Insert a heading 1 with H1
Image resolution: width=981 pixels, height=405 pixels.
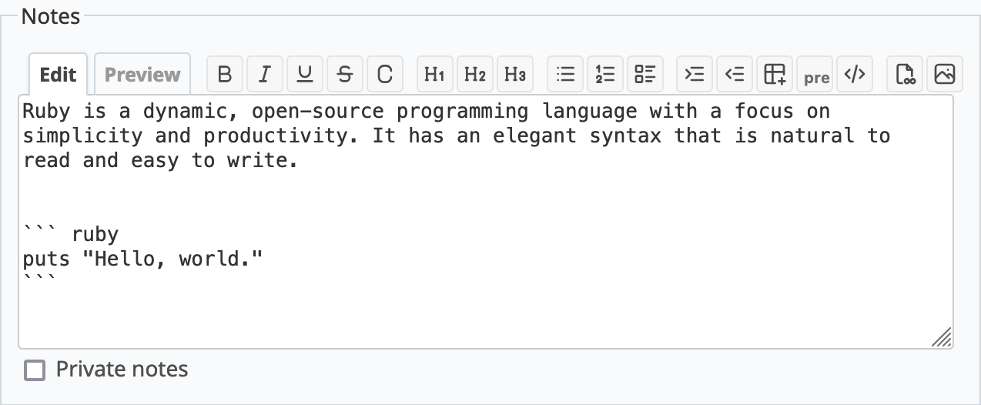click(x=434, y=74)
